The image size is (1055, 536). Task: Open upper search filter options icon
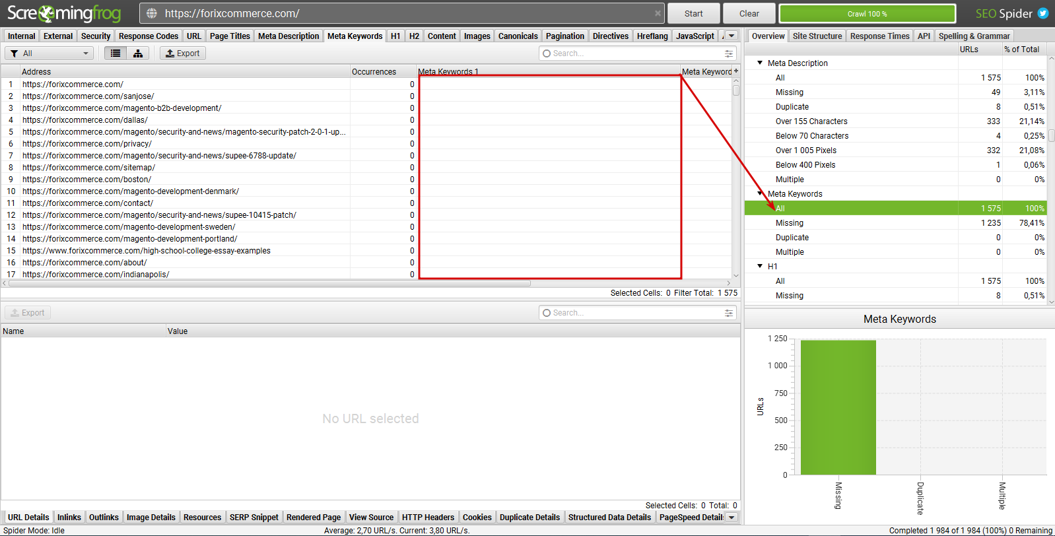coord(729,53)
